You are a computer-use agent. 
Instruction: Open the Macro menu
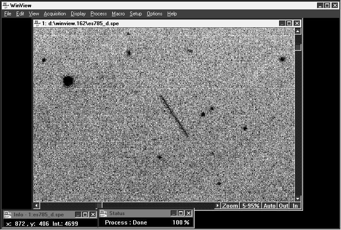[118, 14]
